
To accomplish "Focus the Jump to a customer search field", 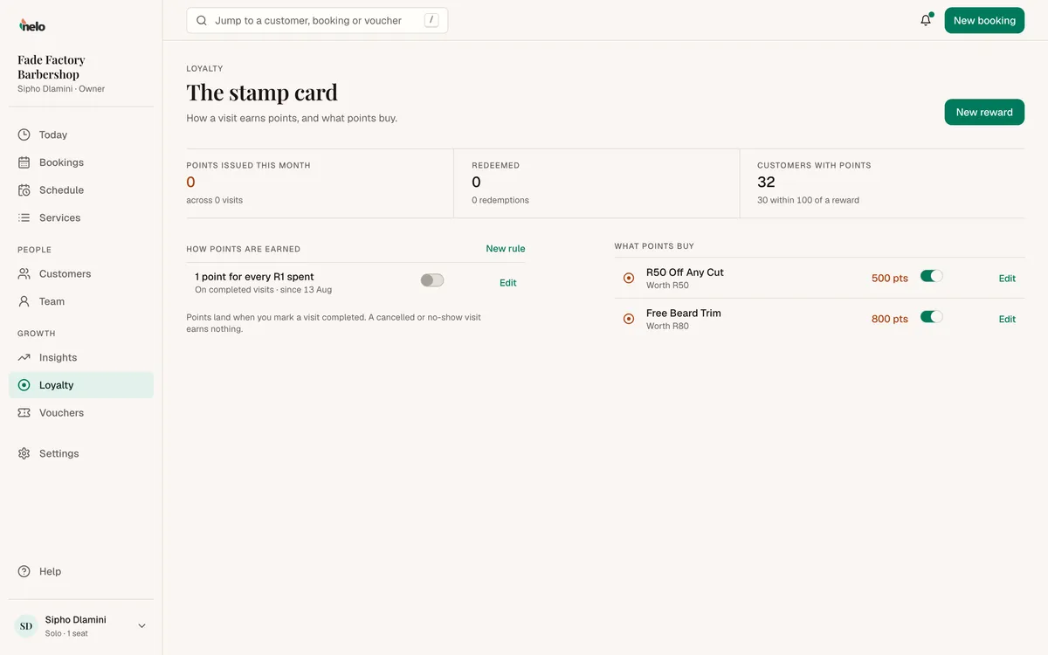I will click(x=317, y=20).
